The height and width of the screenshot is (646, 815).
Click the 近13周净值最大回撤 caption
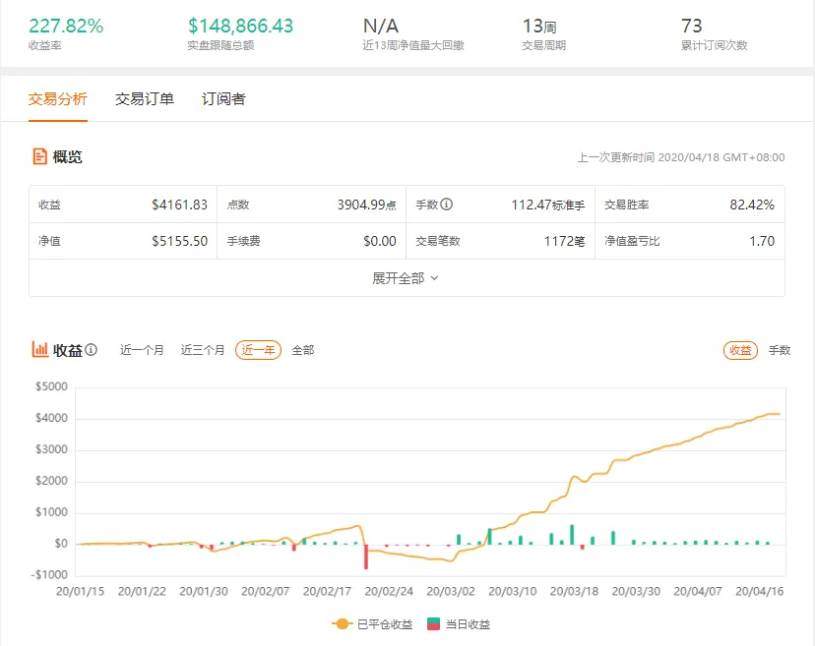pyautogui.click(x=413, y=45)
